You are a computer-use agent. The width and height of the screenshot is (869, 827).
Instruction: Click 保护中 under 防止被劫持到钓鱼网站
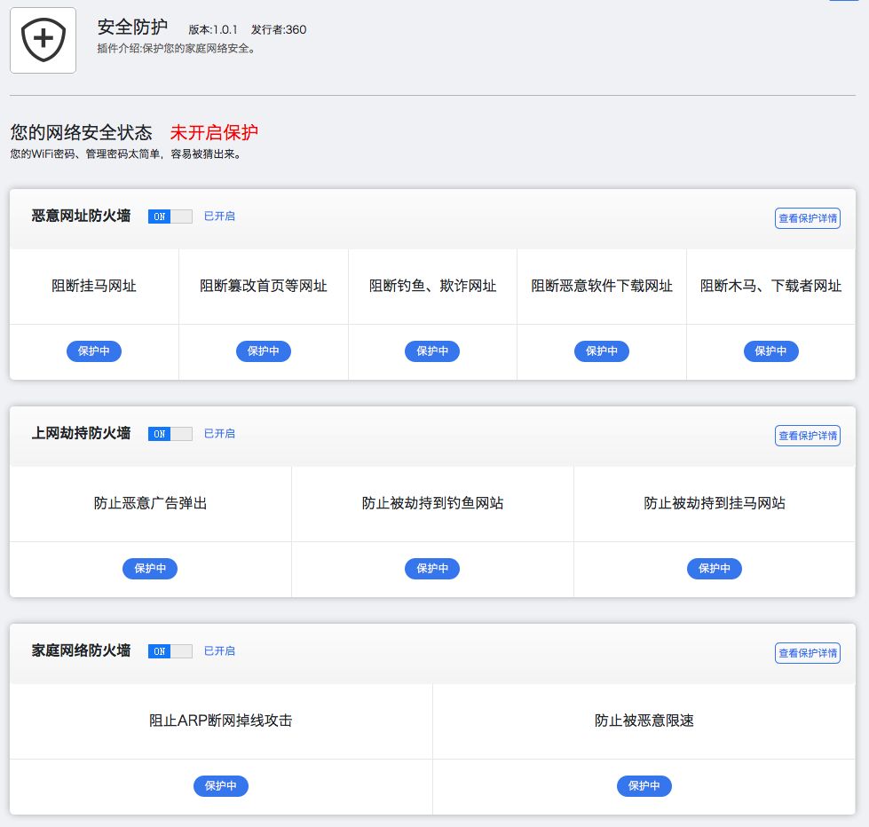pos(432,568)
